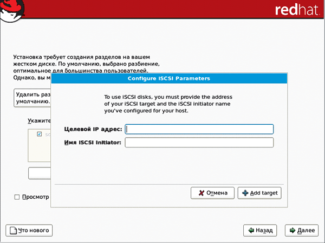This screenshot has width=325, height=243.
Task: Click the redhat wordmark in header
Action: pos(297,10)
